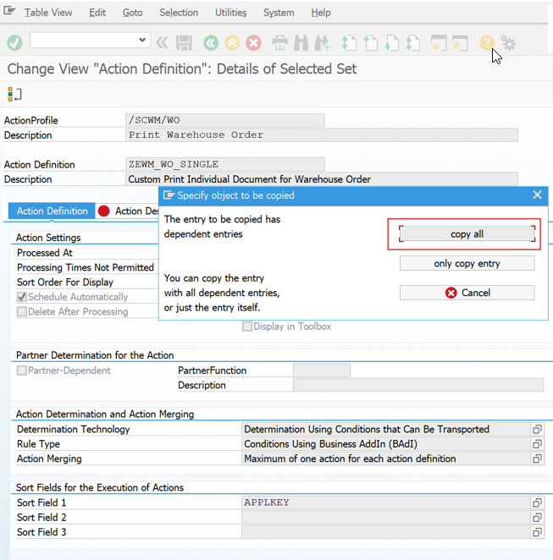Image resolution: width=553 pixels, height=560 pixels.
Task: Click the Processing Times Not Permitted label
Action: pos(86,267)
